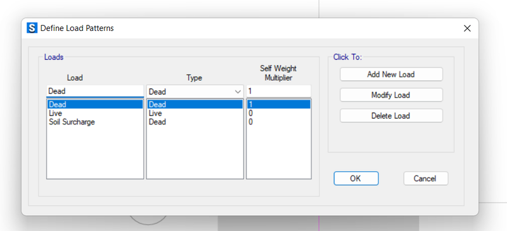This screenshot has height=231, width=507.
Task: Click the Self Weight Multiplier input field
Action: click(279, 91)
